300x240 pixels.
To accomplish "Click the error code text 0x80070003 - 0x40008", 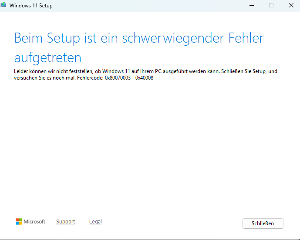I will 129,78.
